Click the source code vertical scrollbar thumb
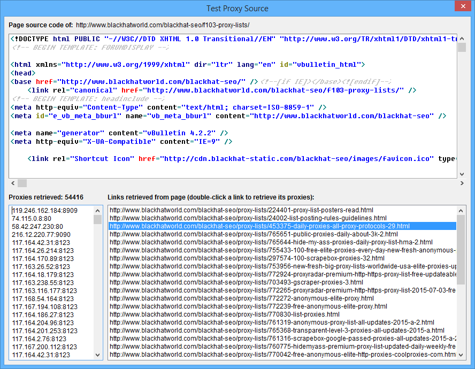Screen dimensions: 475x369 [x=462, y=47]
